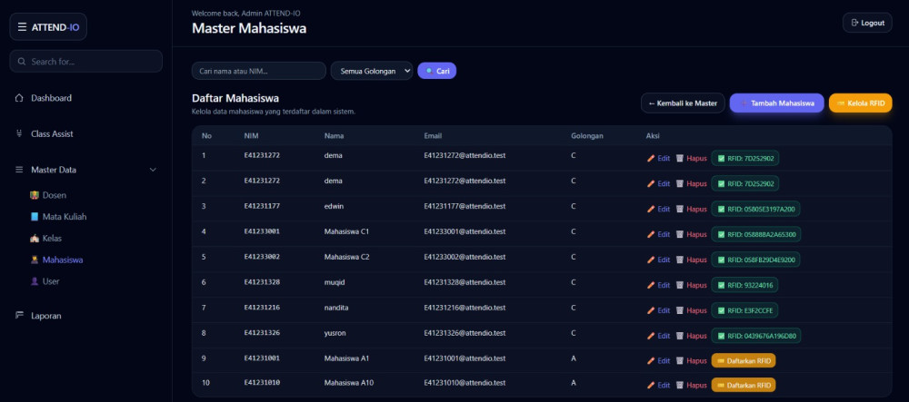This screenshot has height=402, width=909.
Task: Click the Cari nama atau NIM field
Action: [x=258, y=71]
